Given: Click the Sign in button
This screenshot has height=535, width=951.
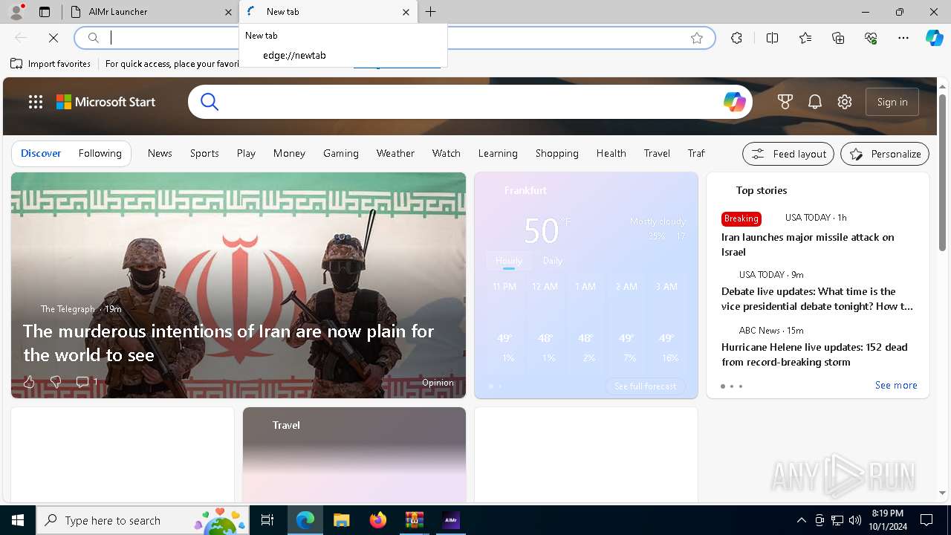Looking at the screenshot, I should (x=892, y=102).
